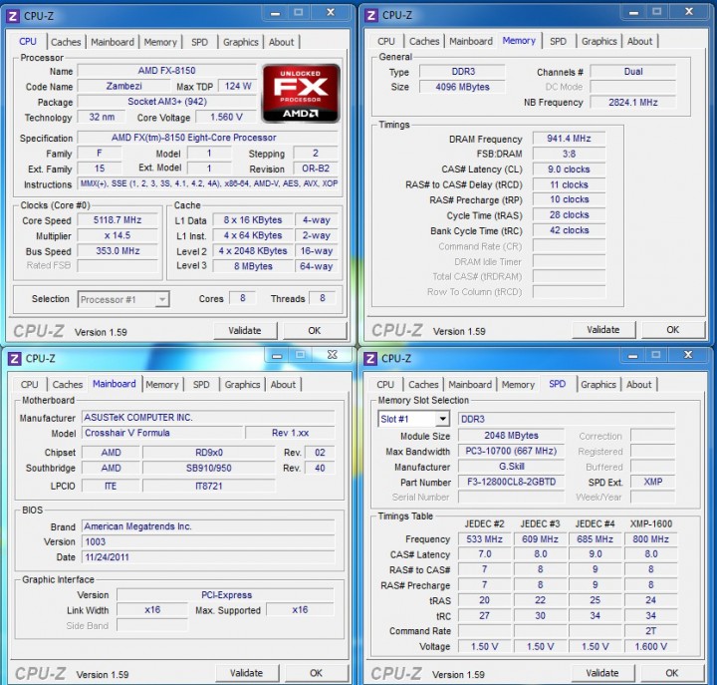
Task: Click the CPU-Z logo icon in SPD window title bar
Action: [369, 359]
